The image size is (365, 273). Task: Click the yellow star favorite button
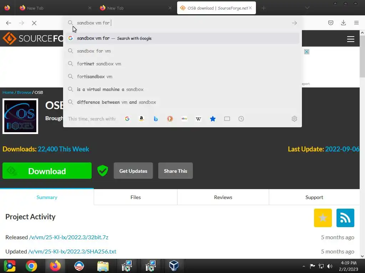[323, 218]
